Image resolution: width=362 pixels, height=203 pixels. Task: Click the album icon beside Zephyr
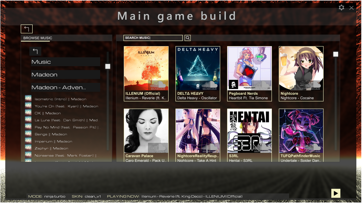click(28, 147)
